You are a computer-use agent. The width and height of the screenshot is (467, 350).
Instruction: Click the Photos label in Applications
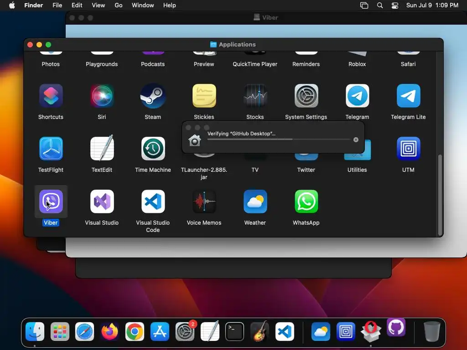click(x=51, y=64)
